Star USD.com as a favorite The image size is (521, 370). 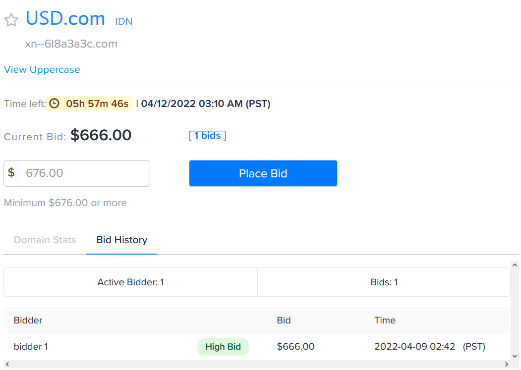point(11,20)
